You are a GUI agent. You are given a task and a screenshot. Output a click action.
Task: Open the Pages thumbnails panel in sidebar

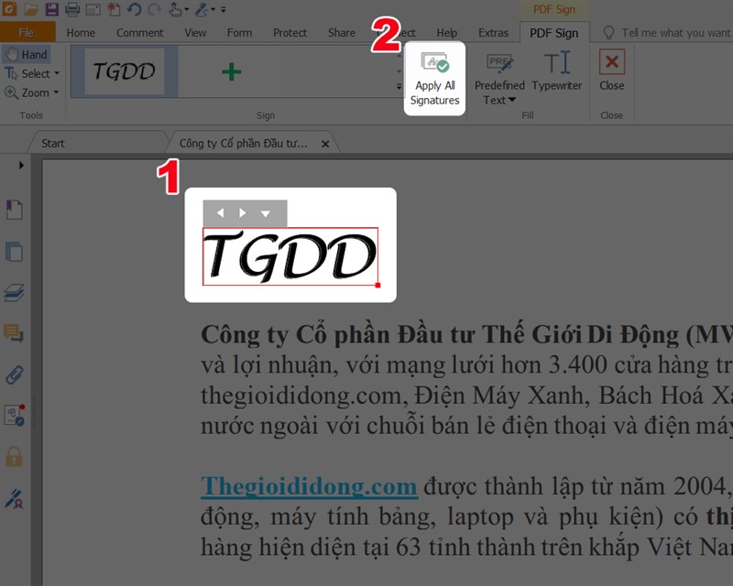click(14, 252)
